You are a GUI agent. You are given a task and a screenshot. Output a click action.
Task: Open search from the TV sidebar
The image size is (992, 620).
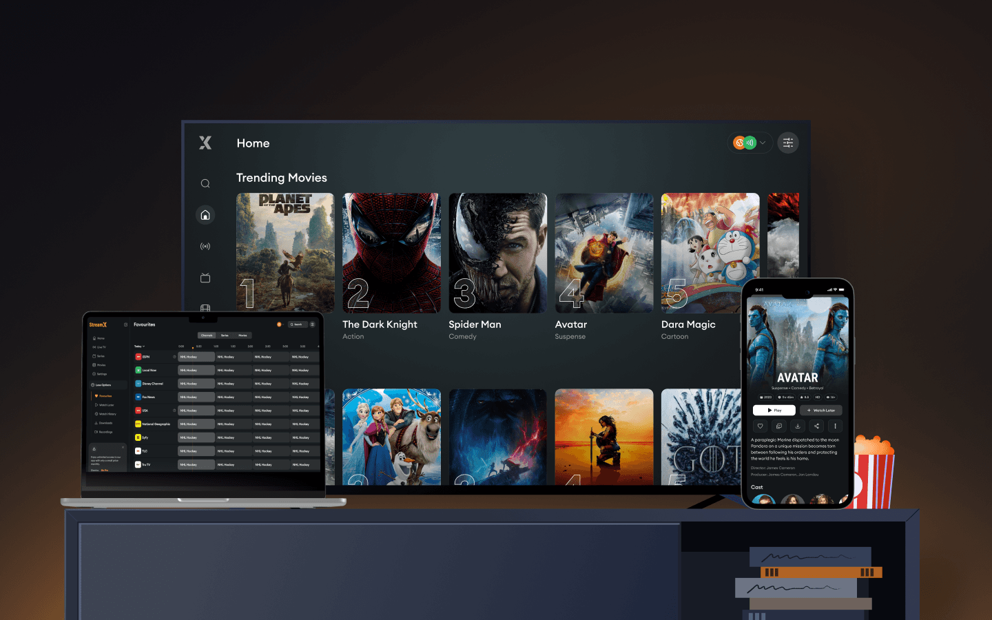(x=205, y=183)
